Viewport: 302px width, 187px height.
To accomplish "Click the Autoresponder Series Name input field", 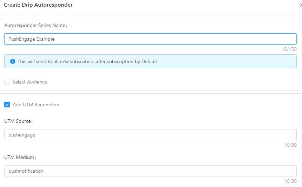I will [x=150, y=39].
